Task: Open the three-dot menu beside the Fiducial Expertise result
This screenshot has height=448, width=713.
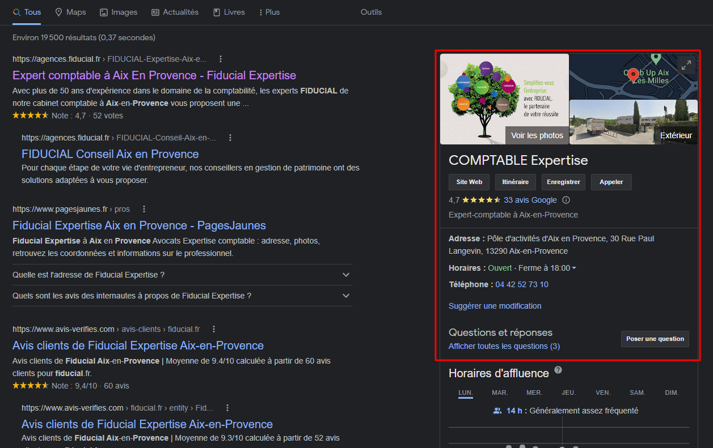Action: click(x=221, y=58)
